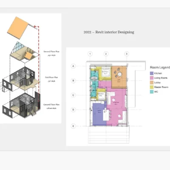Click the WC cyan legend swatch
Screen dimensions: 170x170
(x=152, y=92)
